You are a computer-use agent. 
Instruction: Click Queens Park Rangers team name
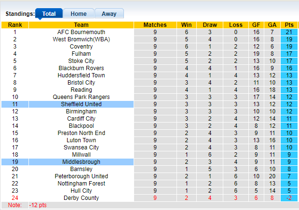click(x=81, y=97)
